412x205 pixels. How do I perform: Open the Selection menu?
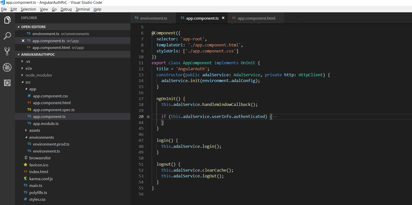(x=28, y=9)
